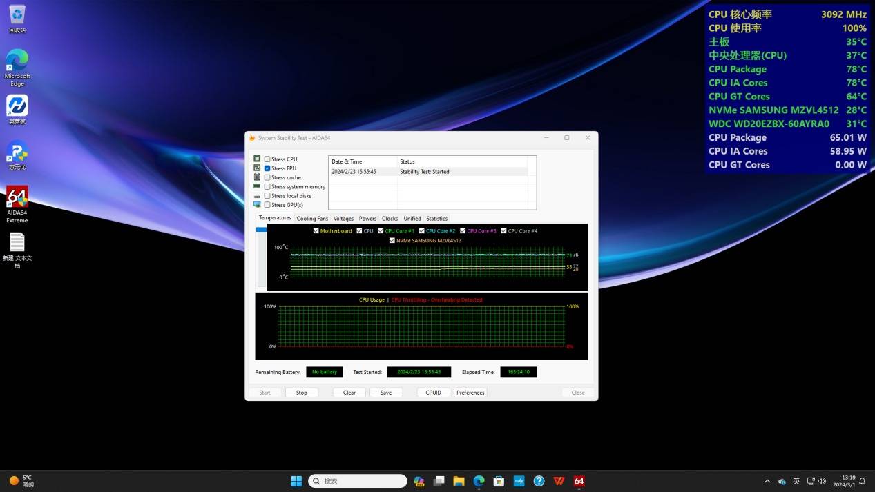The height and width of the screenshot is (492, 875).
Task: Open WPS Office from the taskbar
Action: [559, 481]
